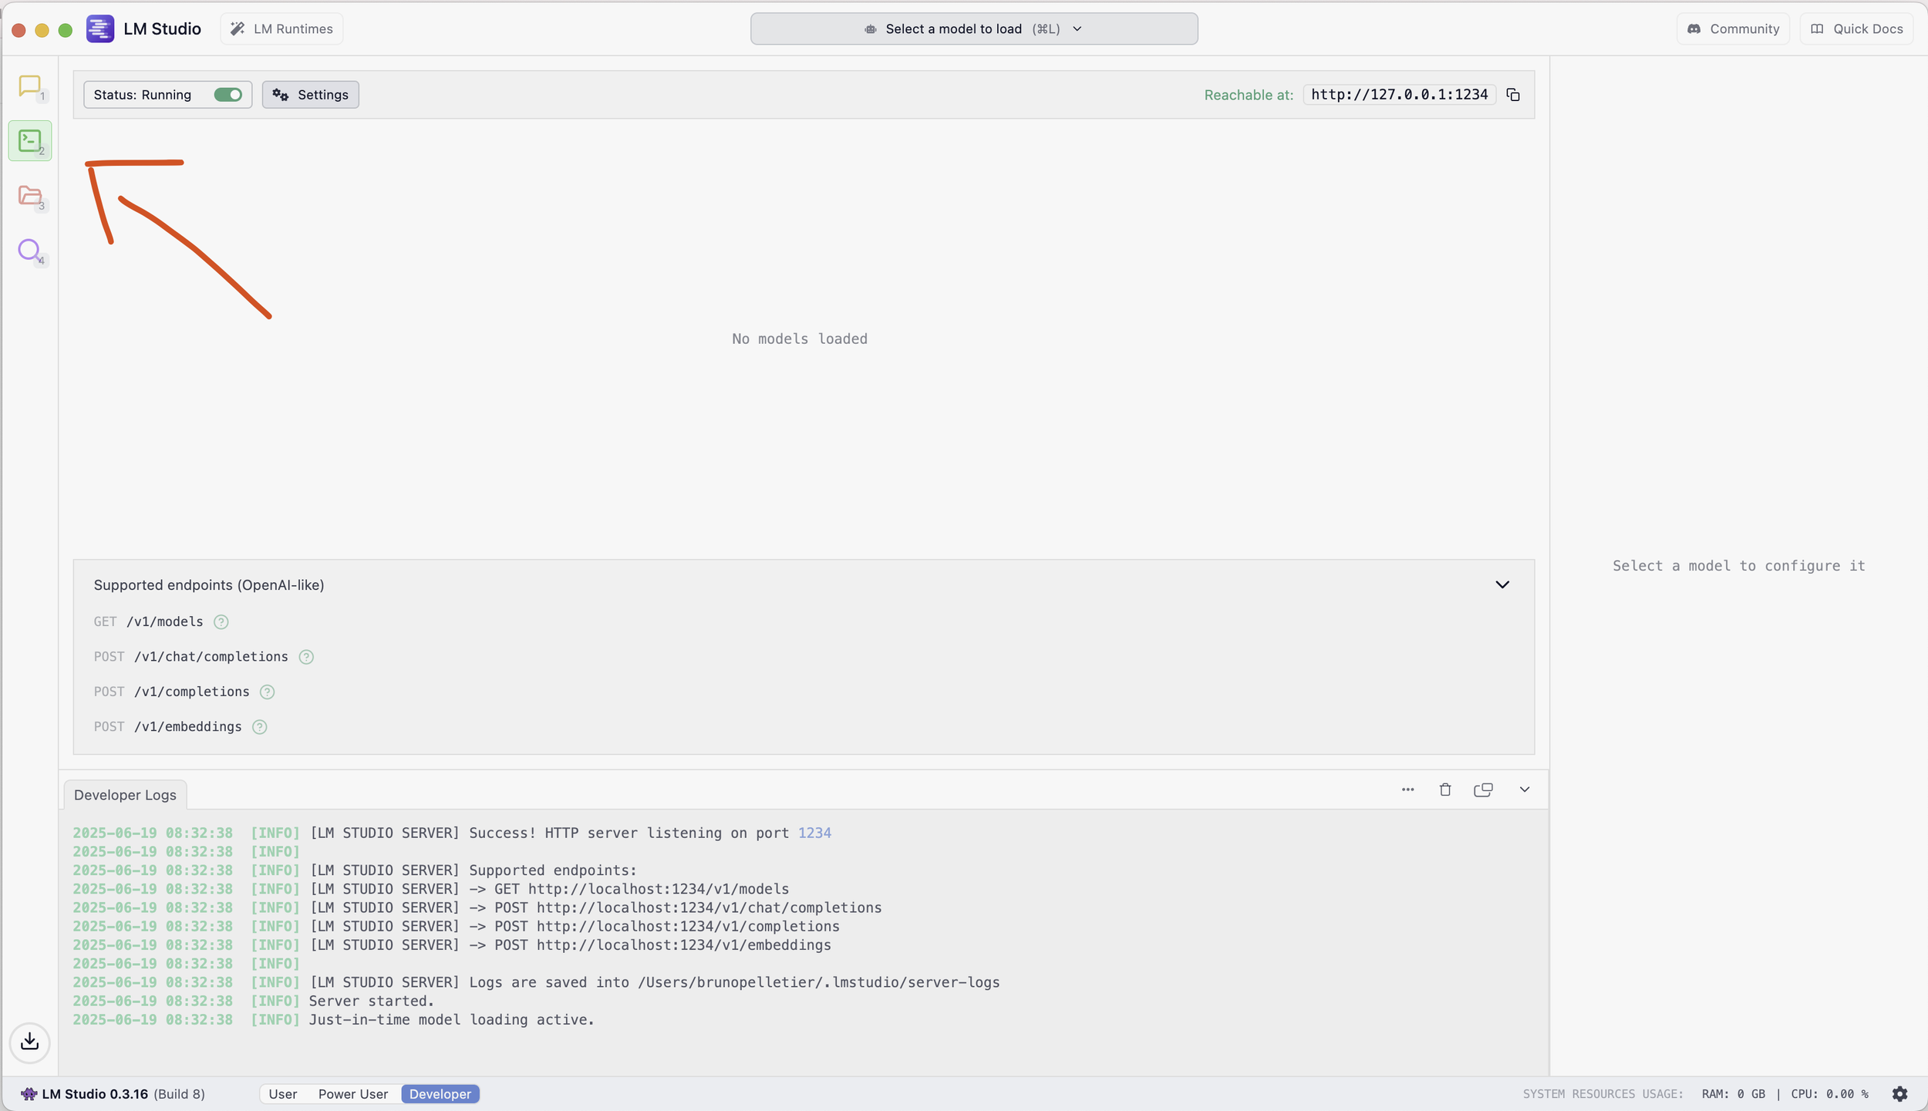Open the downloads icon at bottom left

click(x=29, y=1042)
